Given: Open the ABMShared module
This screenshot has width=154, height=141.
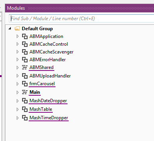Looking at the screenshot, I should click(42, 67).
